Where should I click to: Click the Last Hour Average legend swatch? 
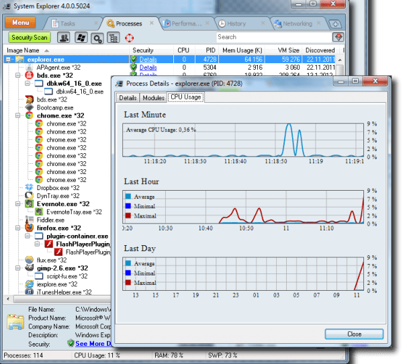pyautogui.click(x=128, y=197)
